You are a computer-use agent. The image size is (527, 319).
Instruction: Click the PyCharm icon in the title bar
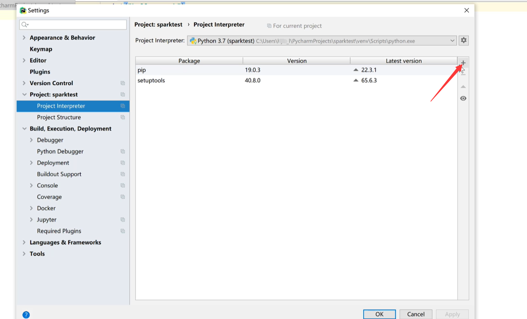[x=23, y=10]
